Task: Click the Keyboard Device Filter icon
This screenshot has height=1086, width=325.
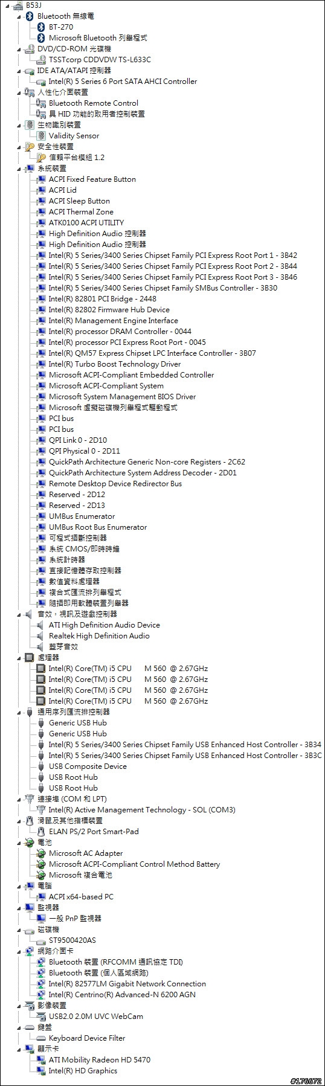Action: (x=41, y=1038)
